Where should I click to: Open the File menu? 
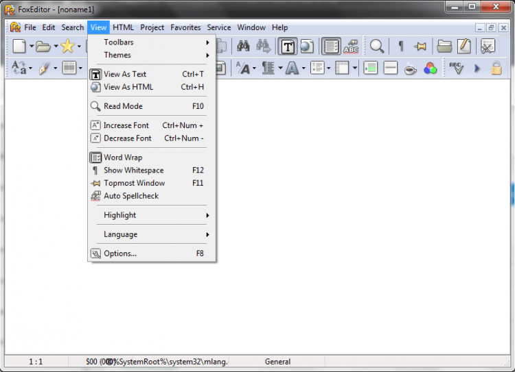pyautogui.click(x=30, y=27)
